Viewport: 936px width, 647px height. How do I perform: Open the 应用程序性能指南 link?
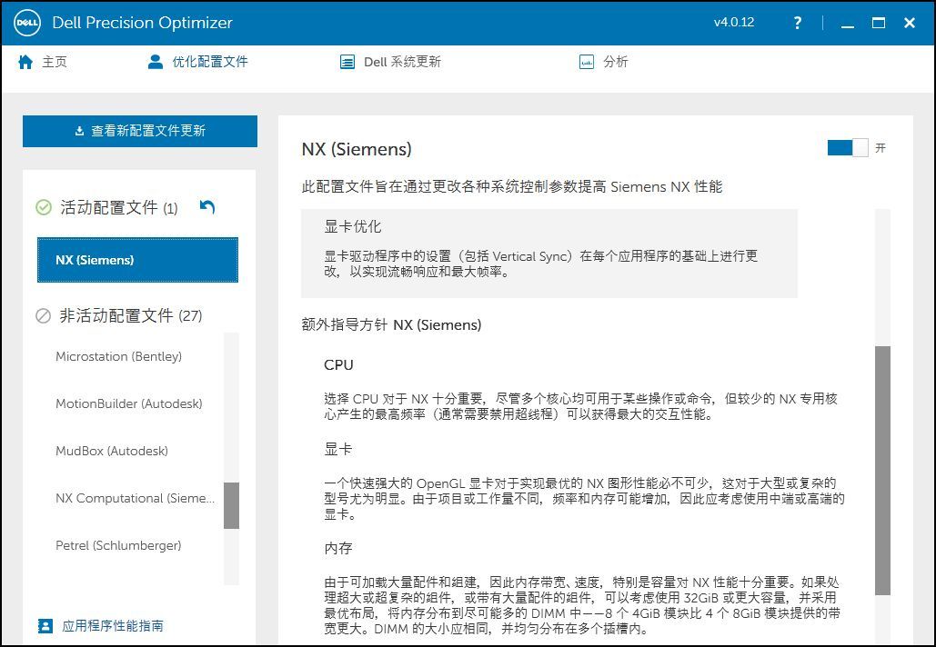click(113, 626)
